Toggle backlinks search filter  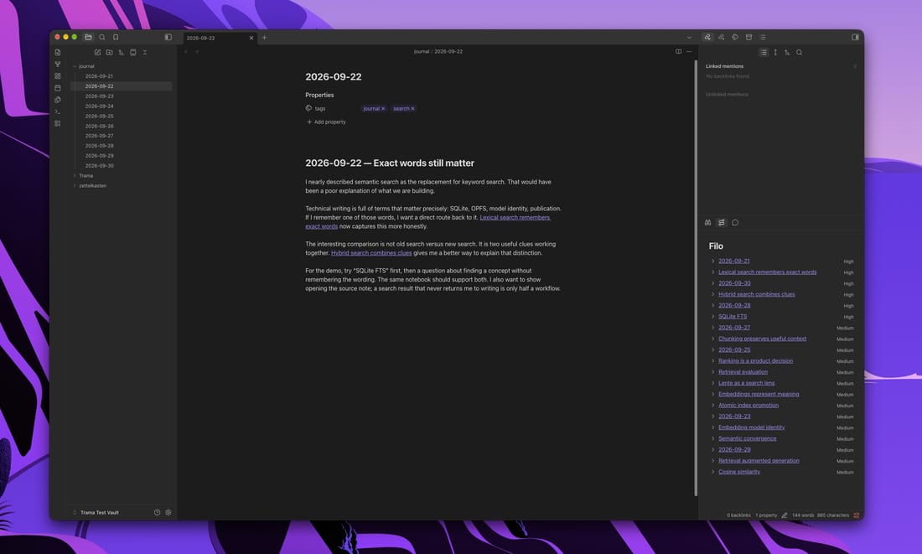(799, 52)
